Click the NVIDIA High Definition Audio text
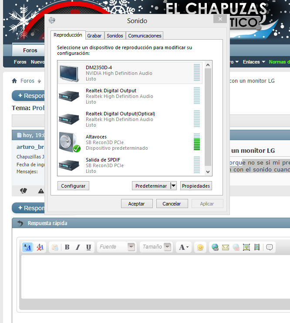This screenshot has height=323, width=290. click(119, 73)
